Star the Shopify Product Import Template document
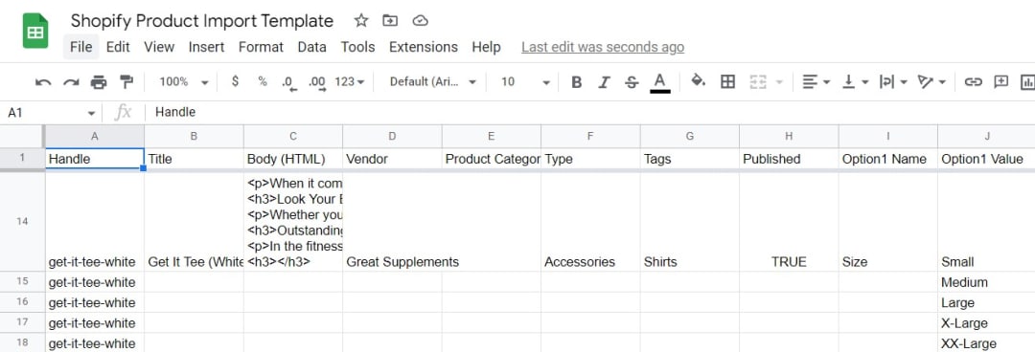Image resolution: width=1035 pixels, height=352 pixels. tap(361, 20)
